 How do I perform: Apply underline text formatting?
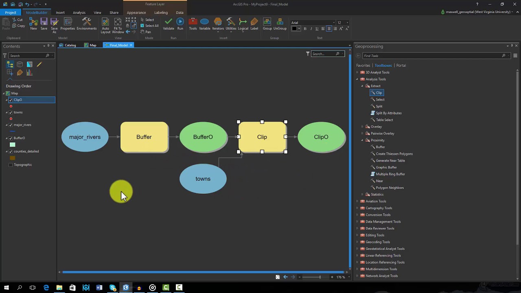coord(317,28)
